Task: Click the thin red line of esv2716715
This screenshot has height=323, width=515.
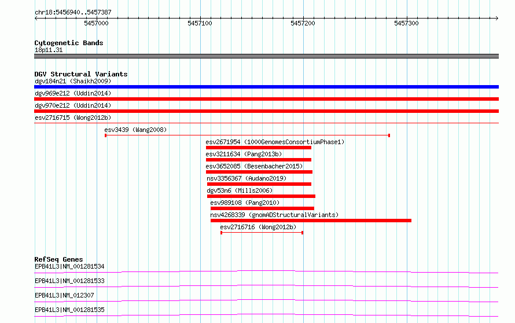Action: click(x=266, y=123)
